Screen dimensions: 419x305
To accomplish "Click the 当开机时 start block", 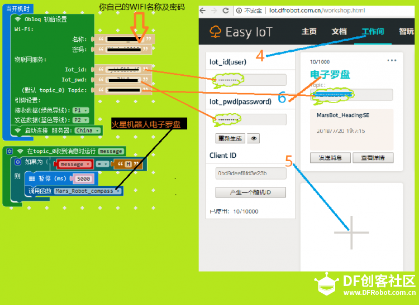I will [x=18, y=9].
